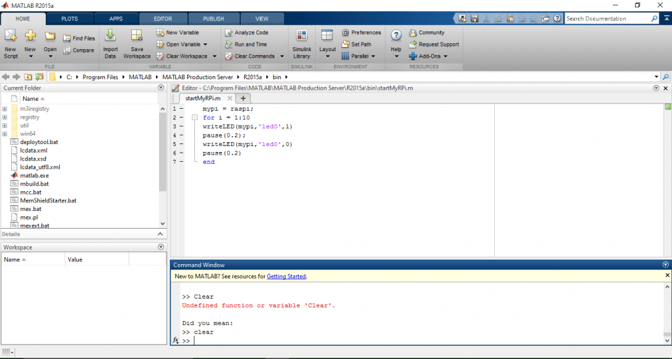The height and width of the screenshot is (359, 672).
Task: Open the Parallel menu
Action: coord(358,56)
